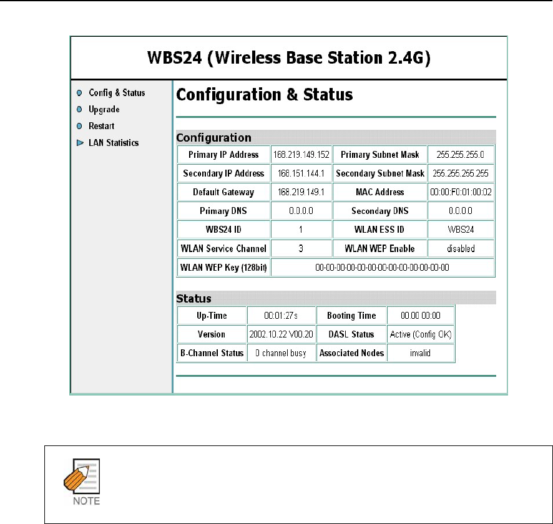Click the bullet icon beside Upgrade
This screenshot has width=553, height=524.
(79, 109)
